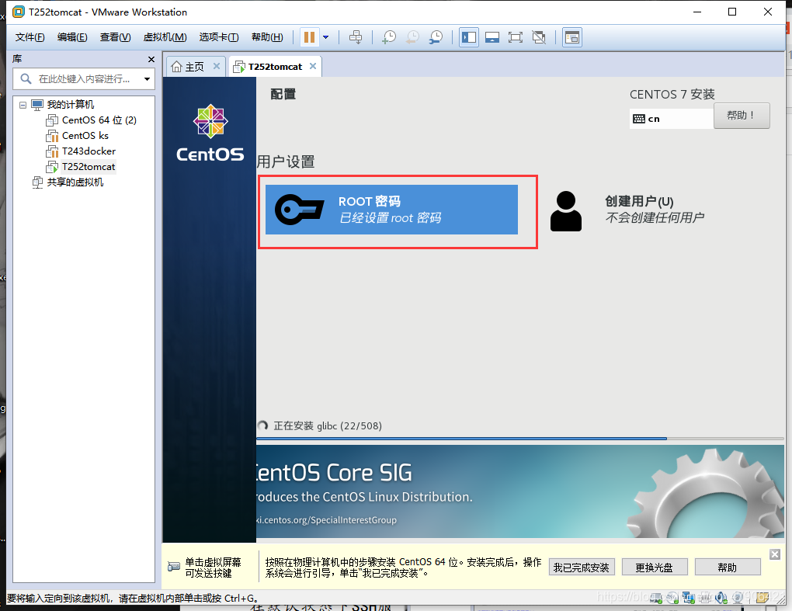The width and height of the screenshot is (792, 611).
Task: Click the Unity mode toolbar icon
Action: (x=539, y=36)
